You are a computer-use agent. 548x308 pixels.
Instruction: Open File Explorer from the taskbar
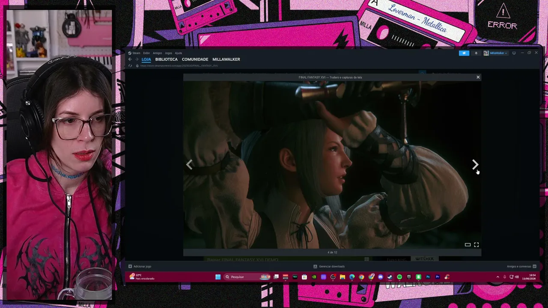pos(342,277)
